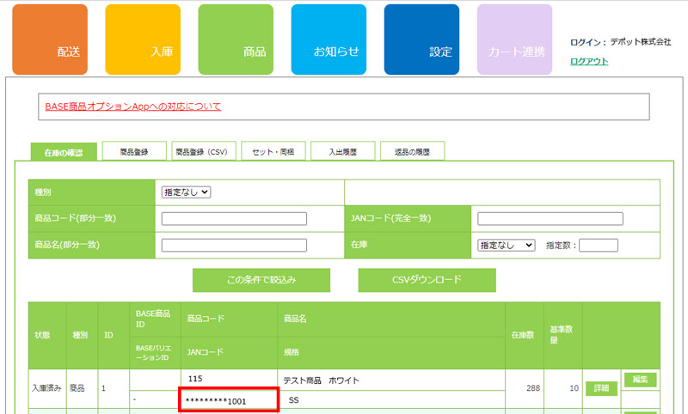Open the 設定 dark blue tile

tap(421, 40)
